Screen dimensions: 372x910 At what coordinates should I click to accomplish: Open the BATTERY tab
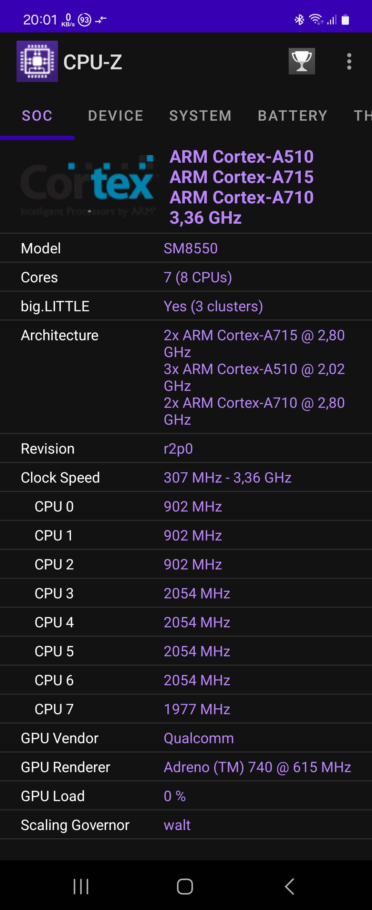tap(292, 116)
